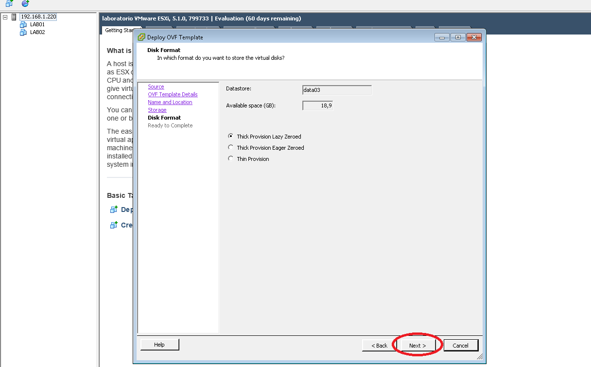The image size is (591, 367).
Task: Go to Name and Location step
Action: pos(170,102)
